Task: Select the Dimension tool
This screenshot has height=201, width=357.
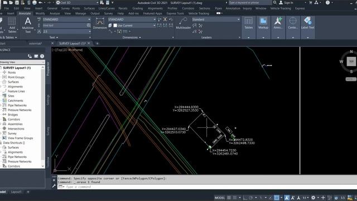Action: 100,24
